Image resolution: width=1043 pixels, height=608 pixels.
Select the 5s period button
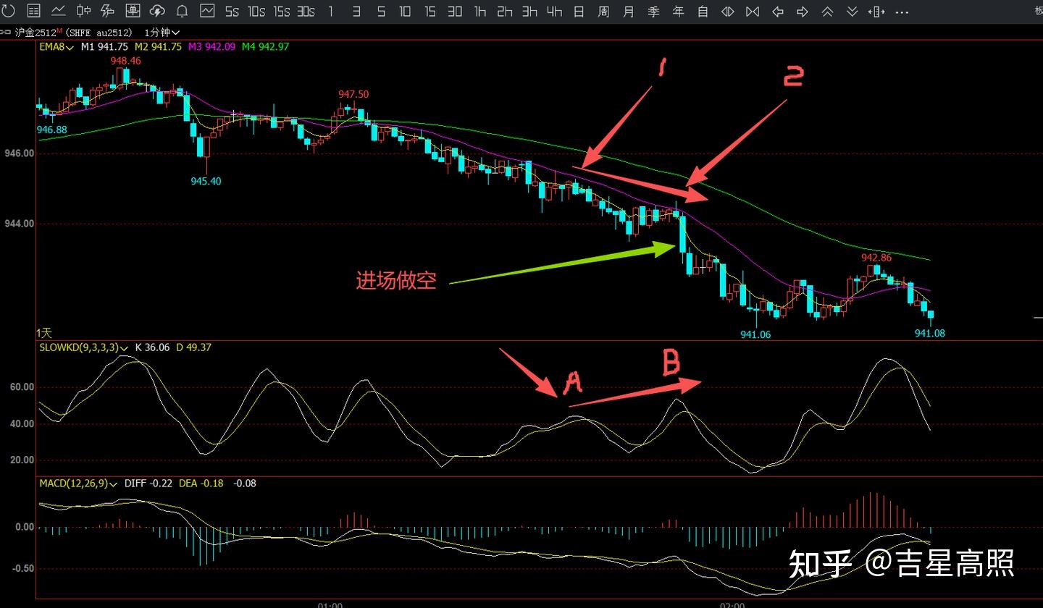pyautogui.click(x=232, y=12)
